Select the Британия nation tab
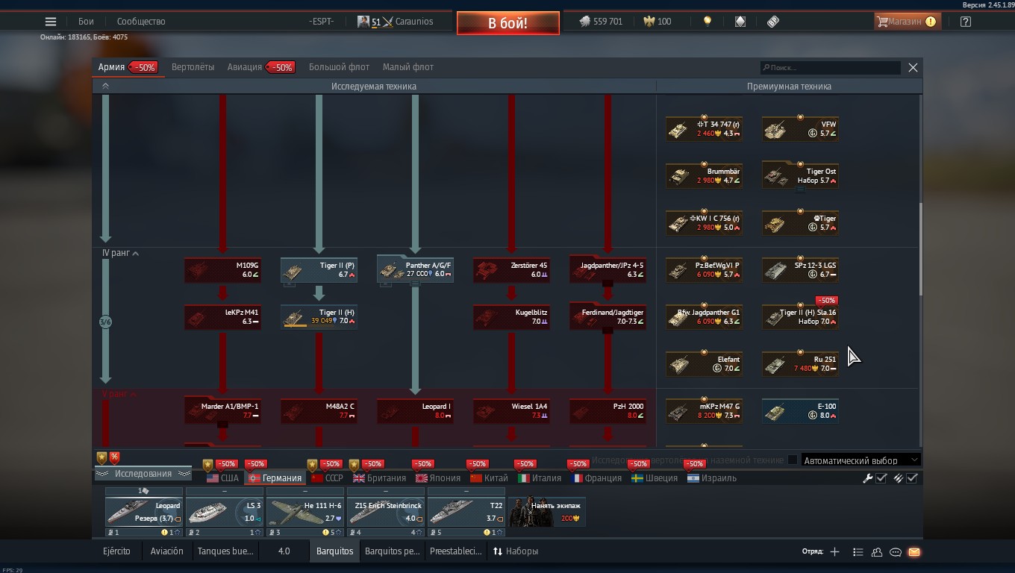This screenshot has width=1015, height=573. (379, 478)
